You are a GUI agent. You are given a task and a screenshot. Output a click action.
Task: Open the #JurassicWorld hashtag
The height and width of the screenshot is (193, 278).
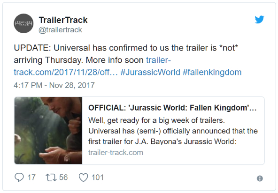[x=150, y=72]
